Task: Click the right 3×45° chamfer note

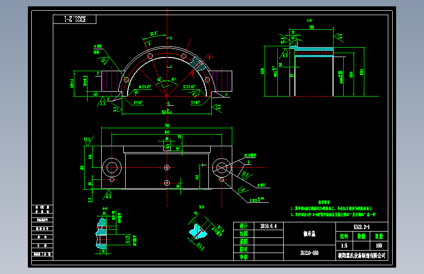Action: [x=195, y=102]
